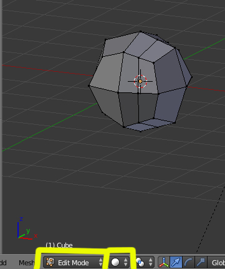Open the Global transform orientation dropdown
Image resolution: width=225 pixels, height=269 pixels.
click(x=216, y=263)
